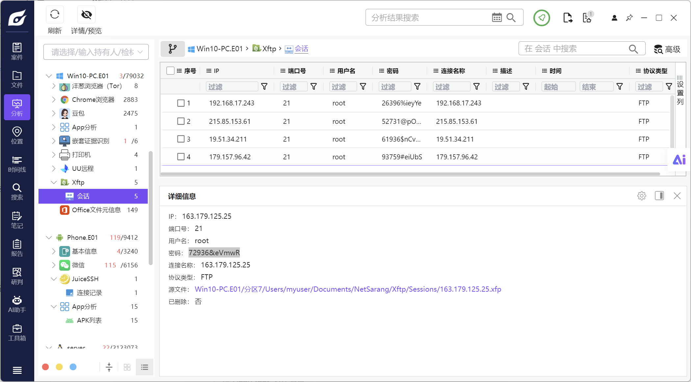Click the calendar icon in the search box
This screenshot has height=382, width=691.
point(497,17)
